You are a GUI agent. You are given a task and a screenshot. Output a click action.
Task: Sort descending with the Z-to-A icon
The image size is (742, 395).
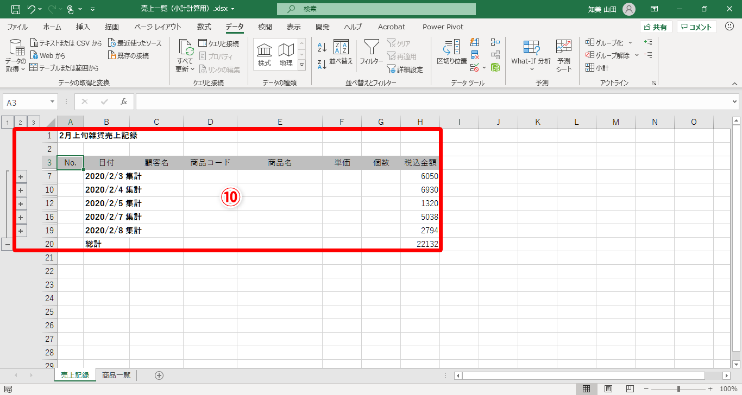click(x=322, y=63)
